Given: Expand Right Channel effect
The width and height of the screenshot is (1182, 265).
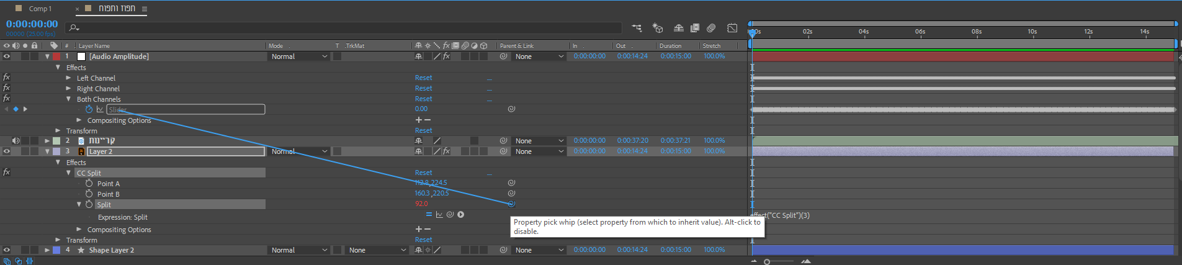Looking at the screenshot, I should pyautogui.click(x=68, y=89).
